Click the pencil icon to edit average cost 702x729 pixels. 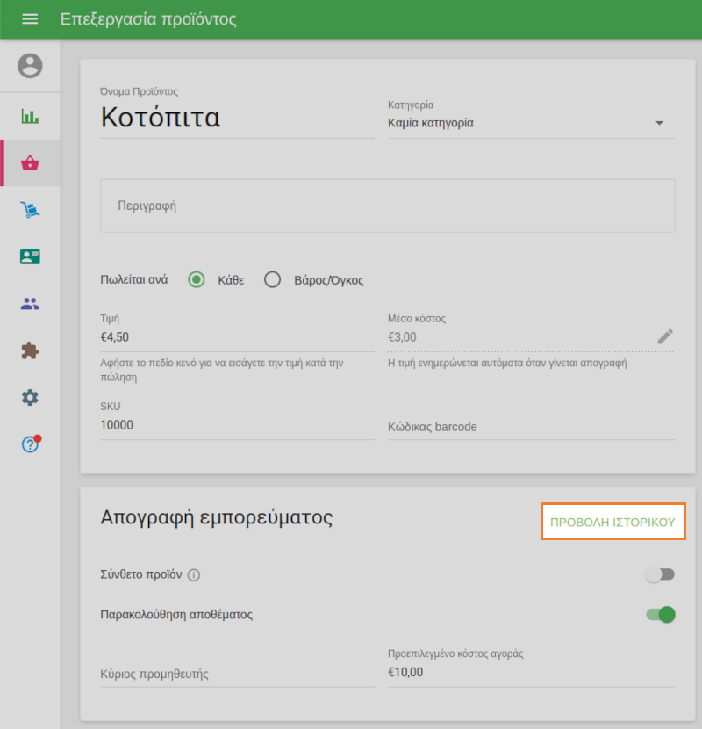click(x=665, y=336)
